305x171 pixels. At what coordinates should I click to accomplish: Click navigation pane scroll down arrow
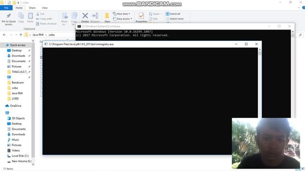pyautogui.click(x=33, y=164)
